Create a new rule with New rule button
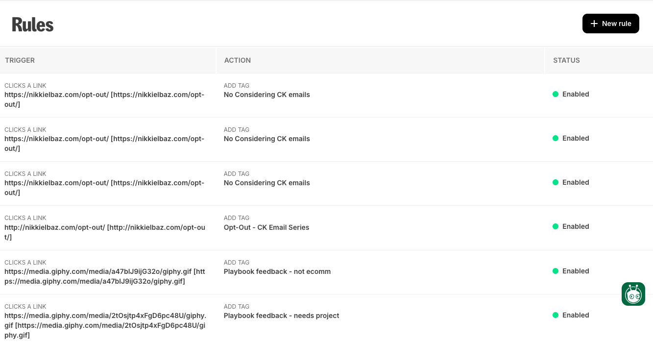The image size is (653, 342). coord(610,24)
